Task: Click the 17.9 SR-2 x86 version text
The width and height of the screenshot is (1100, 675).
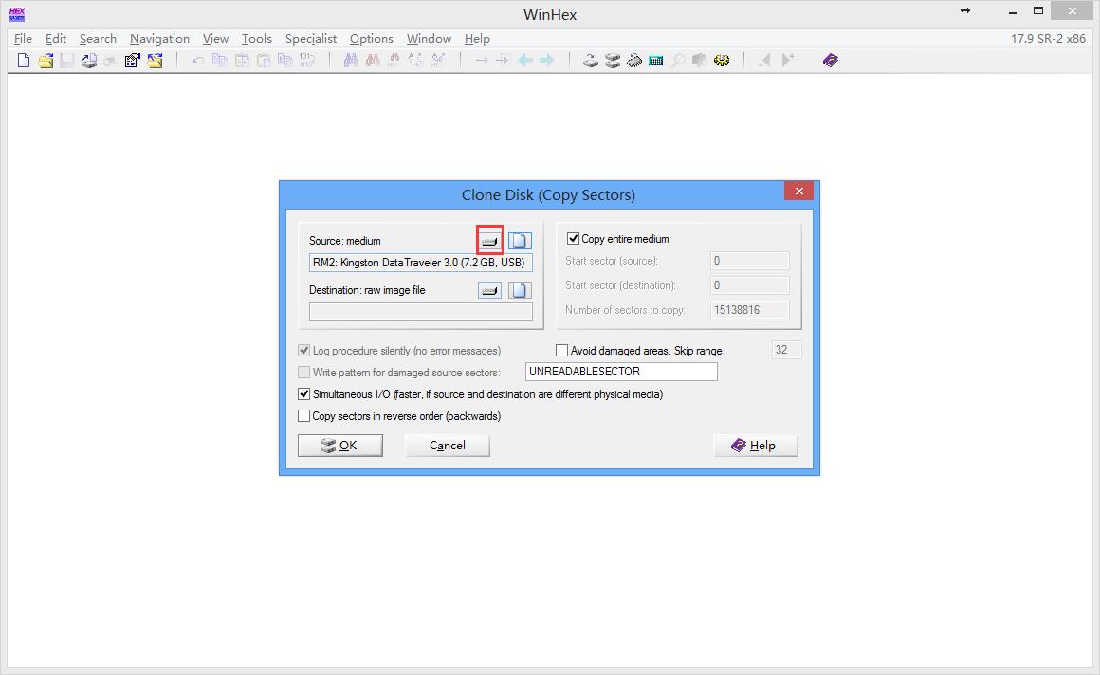Action: pyautogui.click(x=1048, y=39)
